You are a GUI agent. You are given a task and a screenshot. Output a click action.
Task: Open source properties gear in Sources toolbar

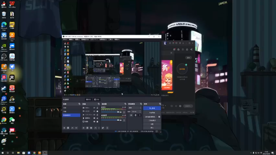coord(91,128)
